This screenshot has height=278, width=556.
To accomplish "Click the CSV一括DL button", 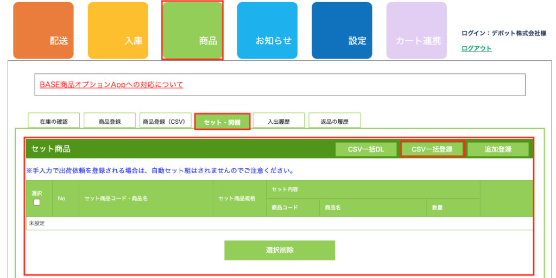I will coord(365,149).
